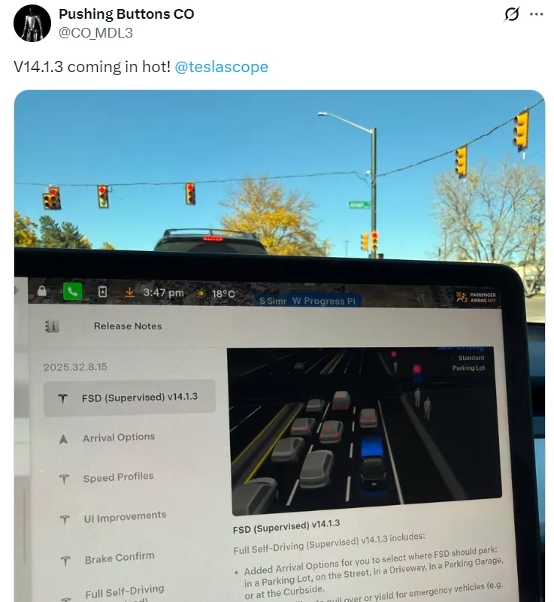Screen dimensions: 554x602
Task: Tap the software download arrow icon
Action: tap(130, 292)
